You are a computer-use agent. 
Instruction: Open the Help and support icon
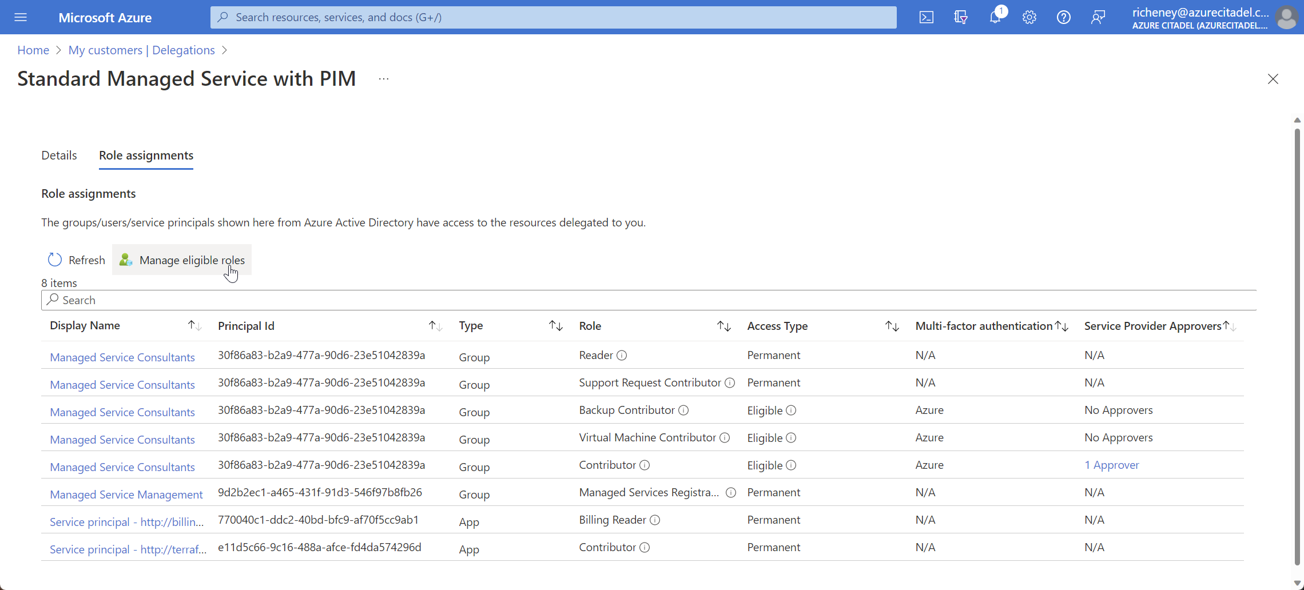(x=1064, y=17)
